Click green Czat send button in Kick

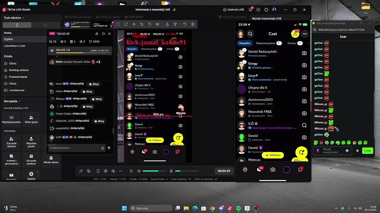tap(368, 151)
